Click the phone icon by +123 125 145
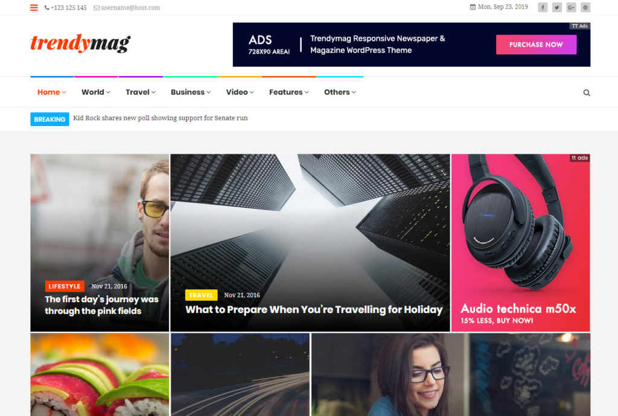The width and height of the screenshot is (618, 416). click(x=47, y=7)
